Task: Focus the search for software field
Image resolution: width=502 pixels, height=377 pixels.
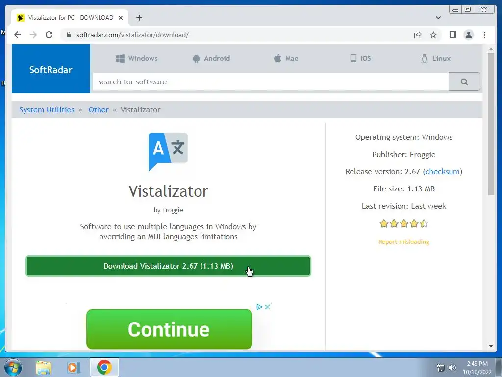Action: coord(271,82)
